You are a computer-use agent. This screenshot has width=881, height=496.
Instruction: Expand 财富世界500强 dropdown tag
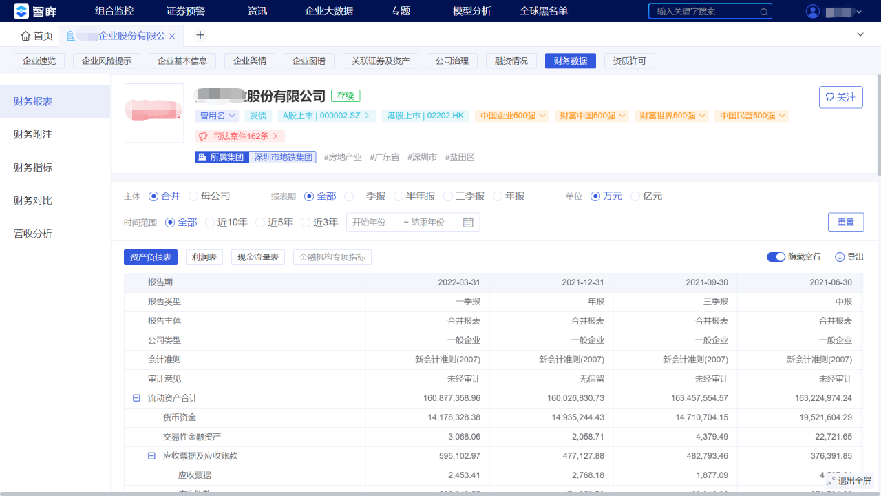tap(672, 116)
